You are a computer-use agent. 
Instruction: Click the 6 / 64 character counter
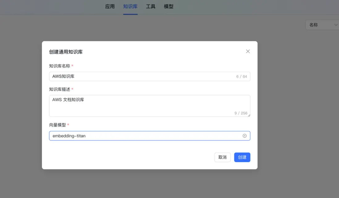pos(241,77)
